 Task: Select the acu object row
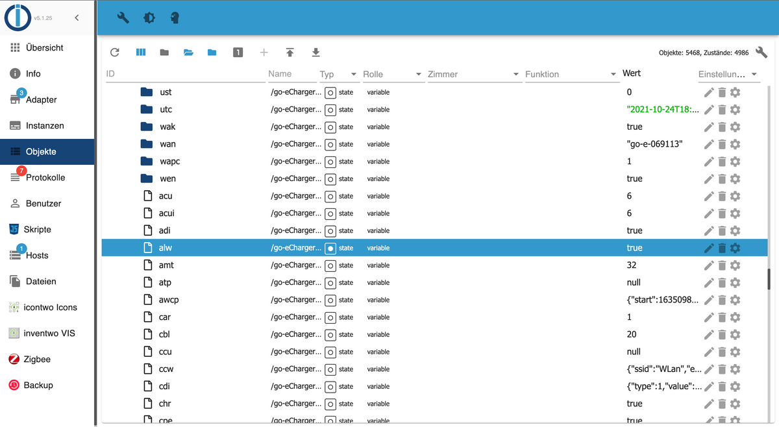pos(434,196)
